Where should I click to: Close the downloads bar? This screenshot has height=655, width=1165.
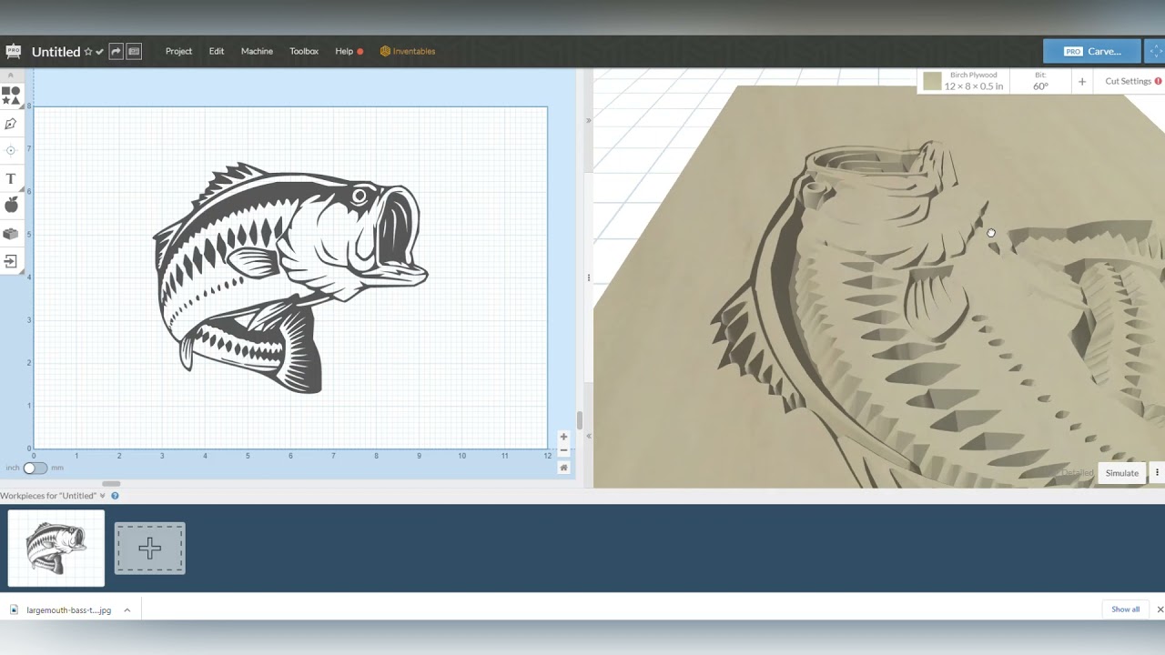coord(1160,610)
